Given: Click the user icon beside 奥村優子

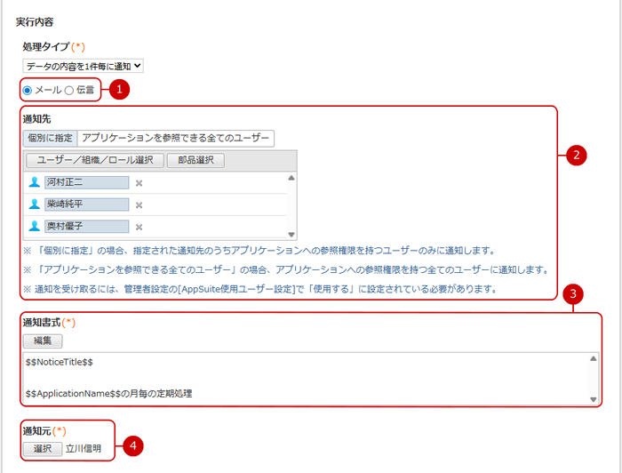Looking at the screenshot, I should coord(34,227).
